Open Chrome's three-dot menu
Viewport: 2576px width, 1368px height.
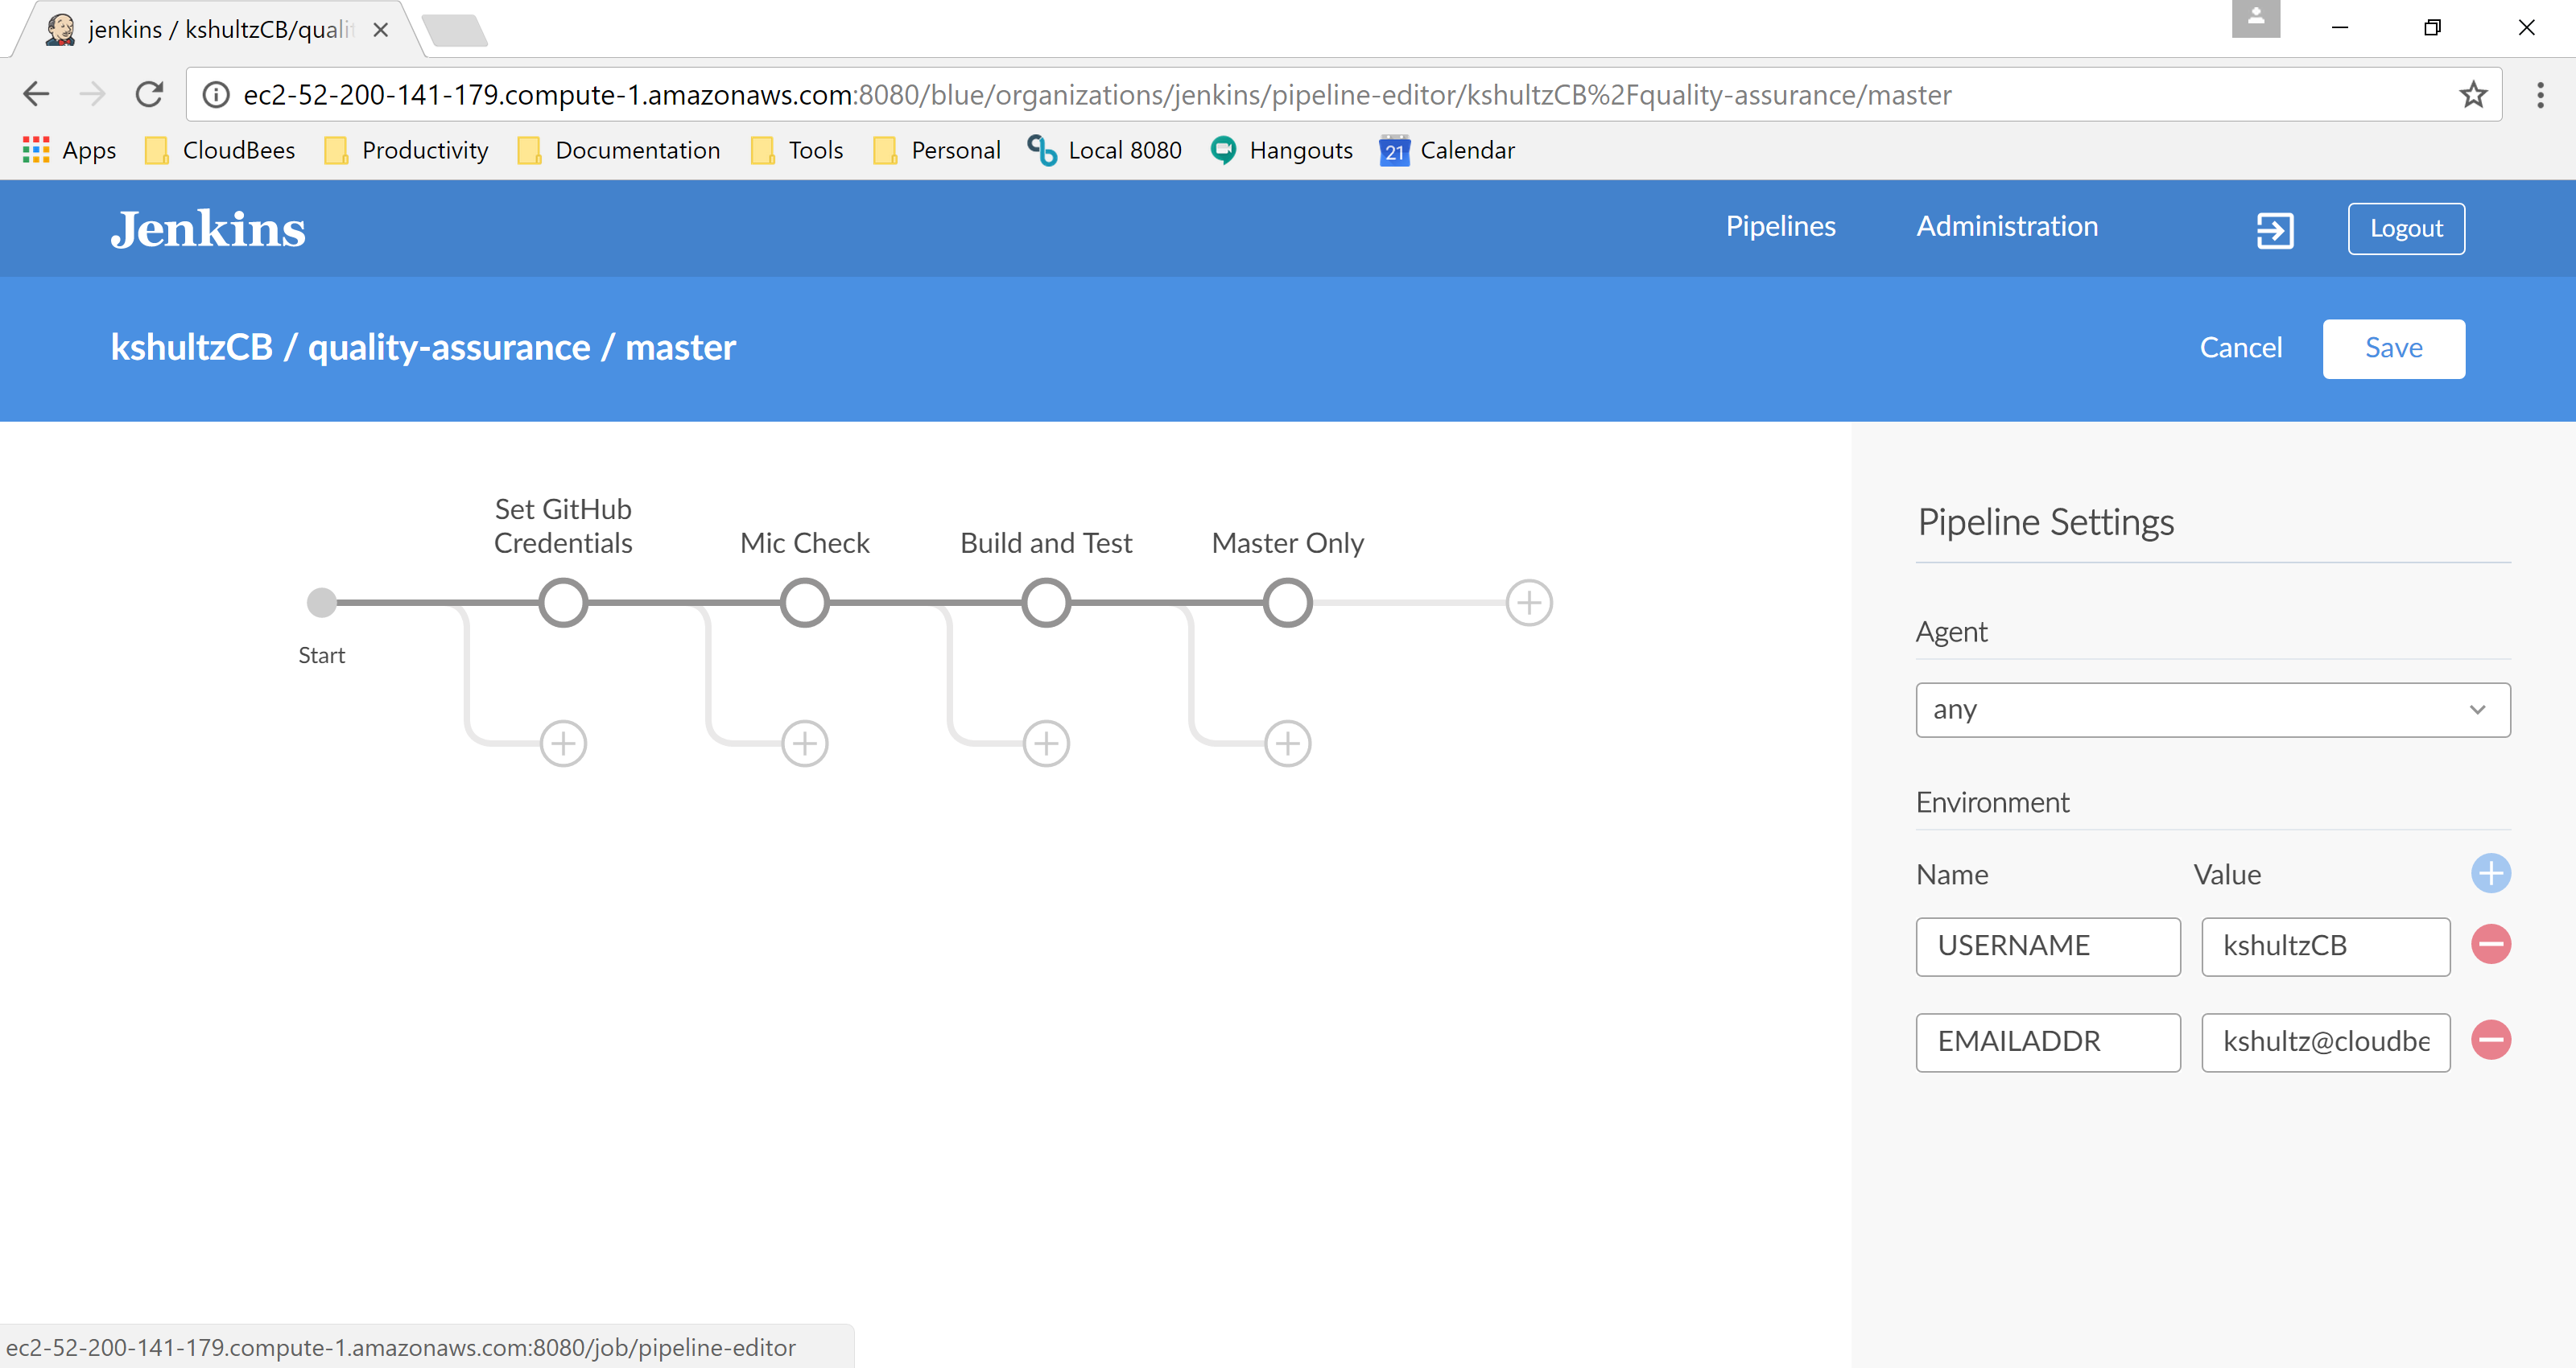click(2540, 95)
